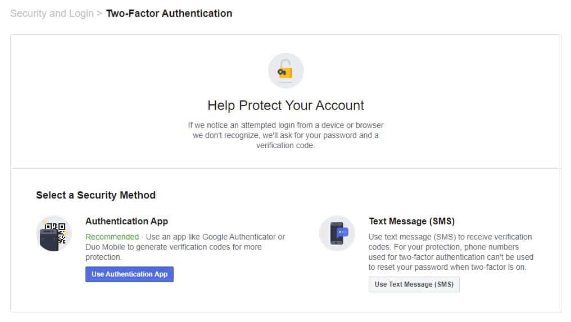Viewport: 571px width, 322px height.
Task: Click the Use Authentication App button
Action: pyautogui.click(x=129, y=274)
